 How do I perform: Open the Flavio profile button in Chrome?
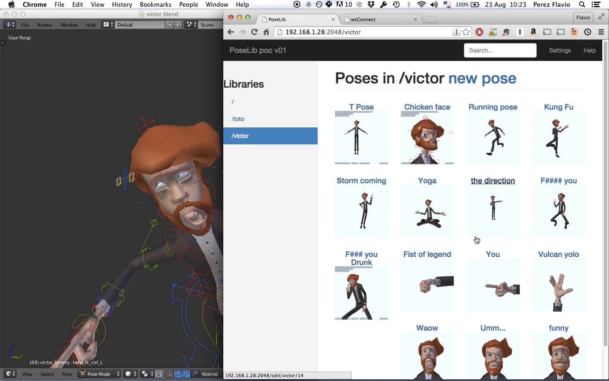click(583, 17)
